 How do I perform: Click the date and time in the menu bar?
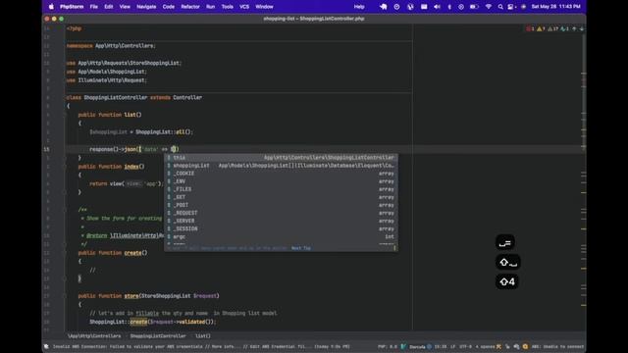click(555, 7)
